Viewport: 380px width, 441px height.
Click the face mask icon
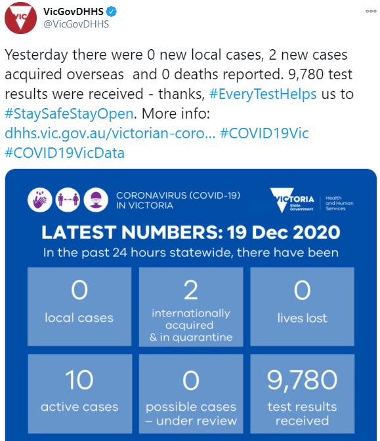coord(96,200)
